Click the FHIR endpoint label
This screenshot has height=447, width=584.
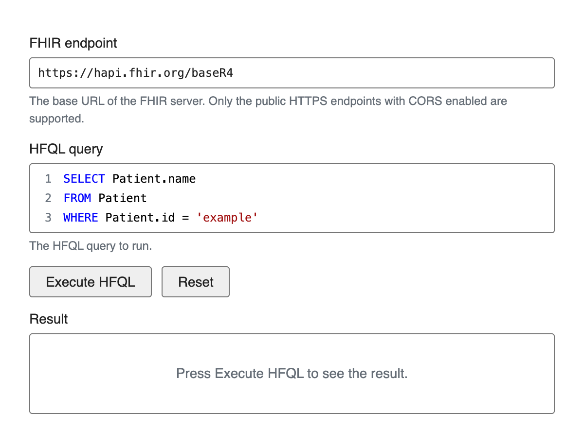coord(73,43)
